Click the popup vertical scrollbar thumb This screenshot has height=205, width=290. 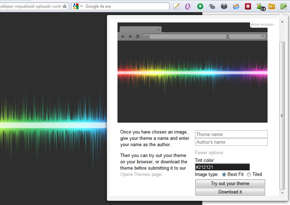282,116
